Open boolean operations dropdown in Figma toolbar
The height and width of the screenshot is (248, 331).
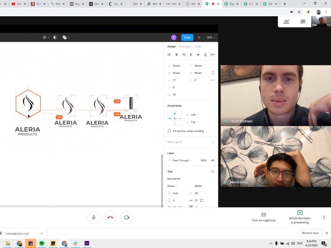[66, 37]
